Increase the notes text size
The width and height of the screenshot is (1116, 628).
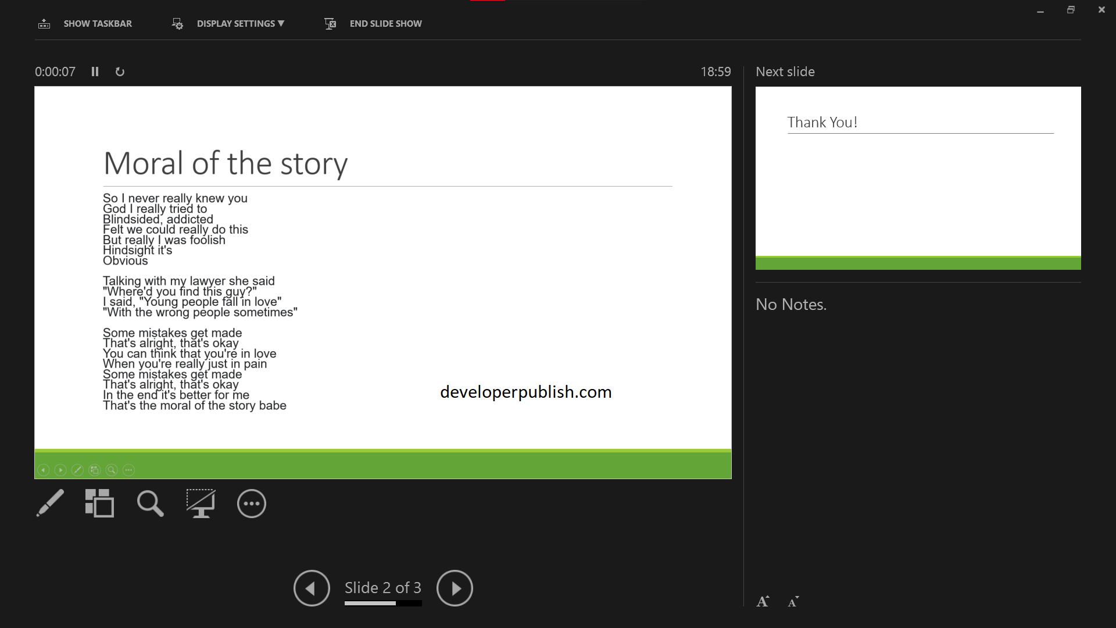(763, 601)
